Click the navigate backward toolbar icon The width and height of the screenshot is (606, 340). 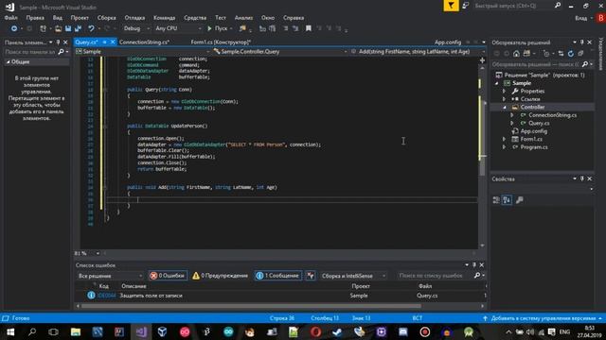[x=14, y=28]
